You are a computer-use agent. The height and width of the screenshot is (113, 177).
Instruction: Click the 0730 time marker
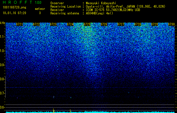tap(171, 24)
